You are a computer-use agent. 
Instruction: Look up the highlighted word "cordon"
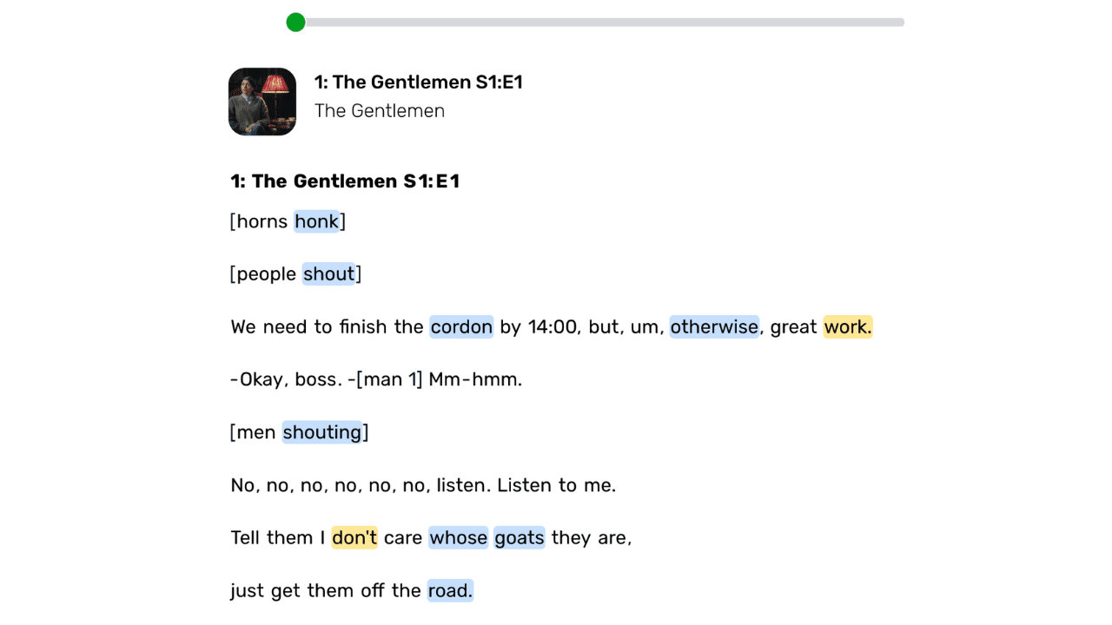point(461,326)
